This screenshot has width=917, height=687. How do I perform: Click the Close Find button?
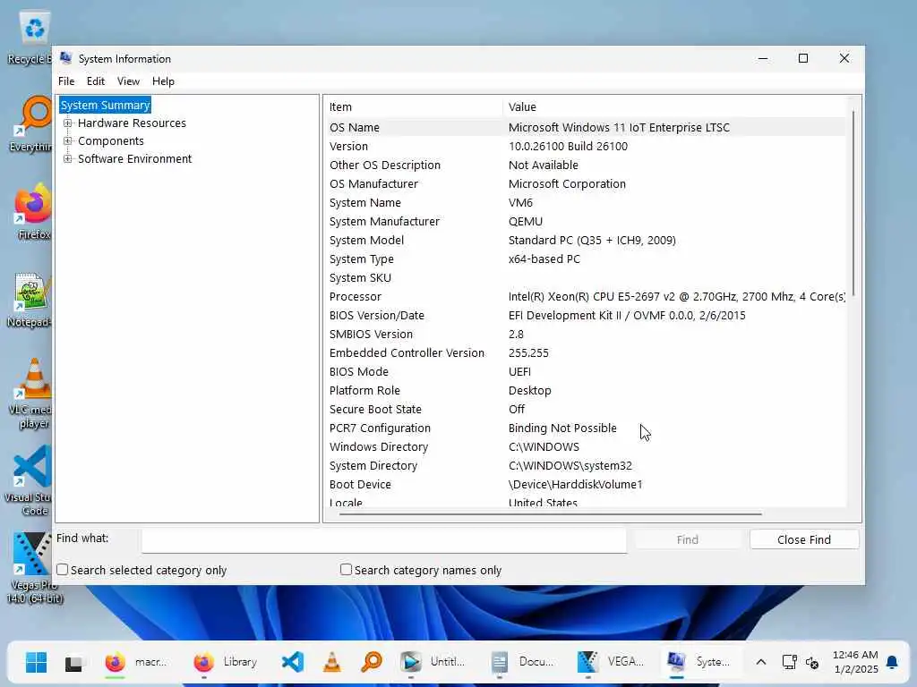coord(804,539)
